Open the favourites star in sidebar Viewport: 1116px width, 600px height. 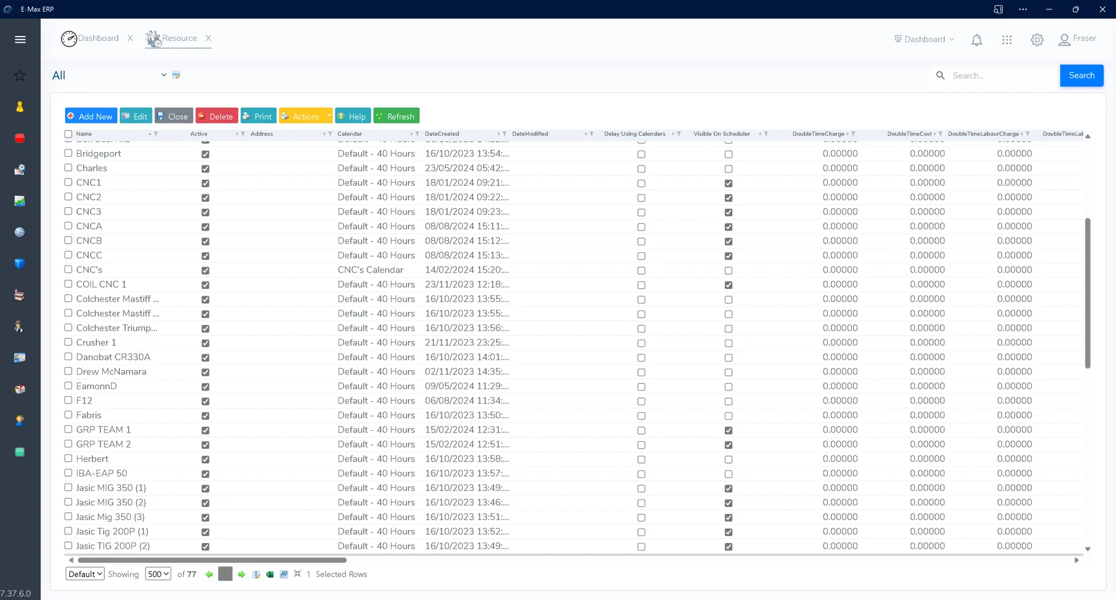(x=20, y=76)
